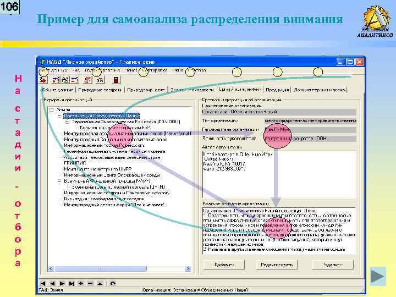Click the organization name field
396x297 pixels.
(x=279, y=112)
